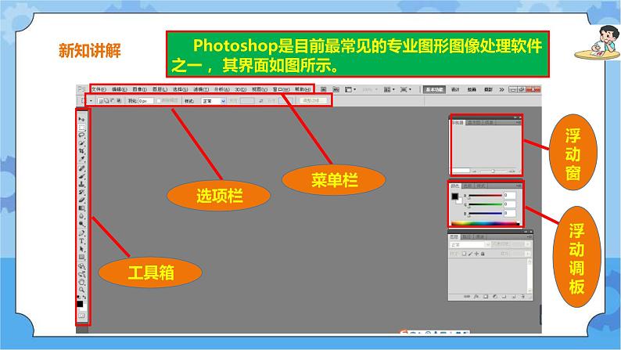Viewport: 621px width, 350px height.
Task: Click the green G slider in Color panel
Action: 485,204
